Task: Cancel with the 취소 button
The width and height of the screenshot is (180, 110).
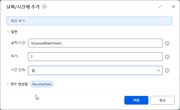Action: click(163, 100)
